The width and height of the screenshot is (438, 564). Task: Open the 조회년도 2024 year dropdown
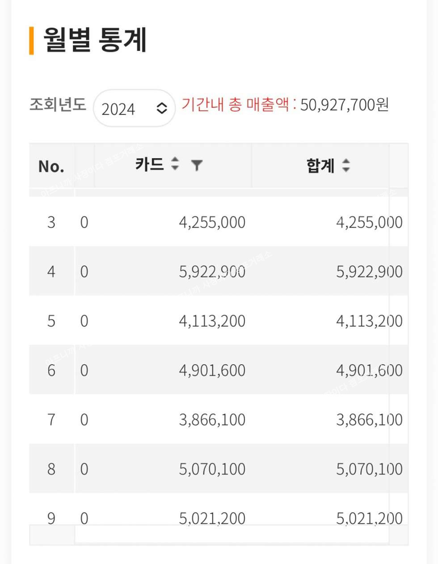(x=134, y=108)
